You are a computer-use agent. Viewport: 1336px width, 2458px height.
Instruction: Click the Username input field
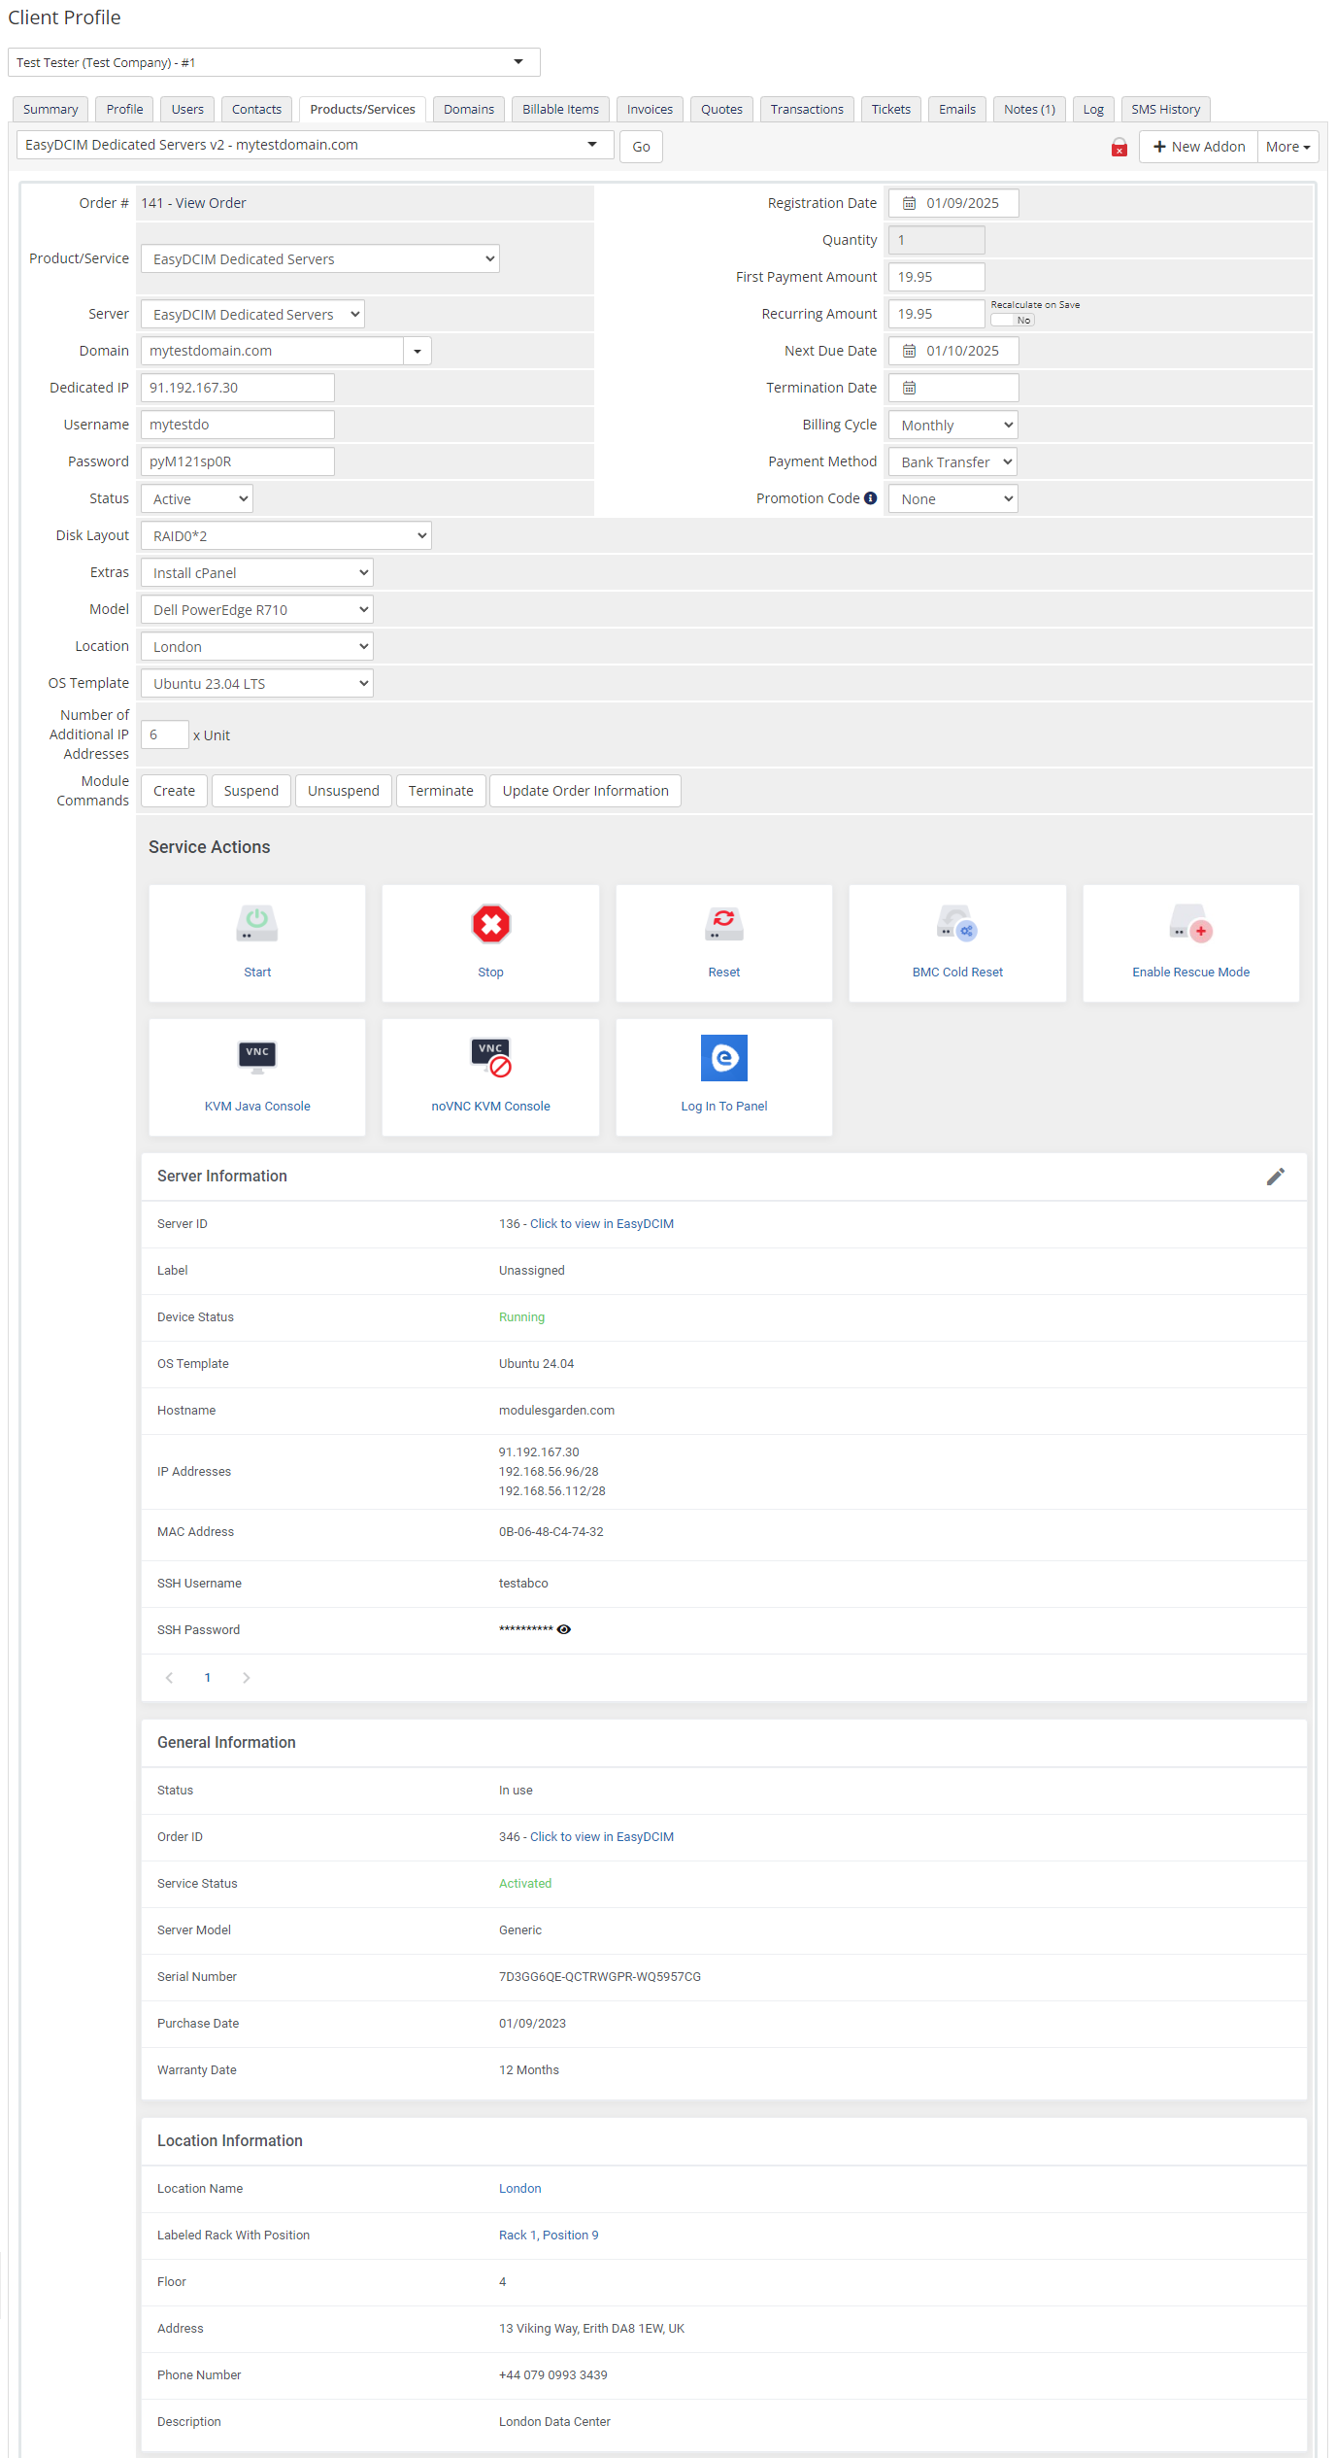click(x=238, y=425)
